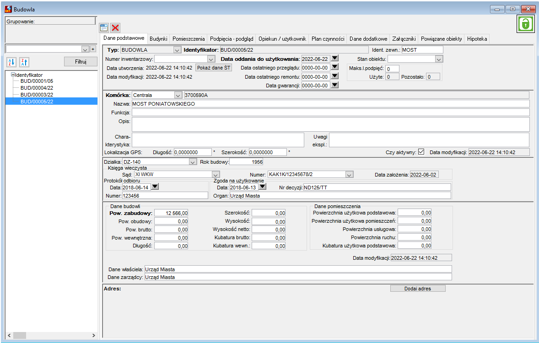This screenshot has height=343, width=539.
Task: Open the Hipoteka tab
Action: (x=477, y=39)
